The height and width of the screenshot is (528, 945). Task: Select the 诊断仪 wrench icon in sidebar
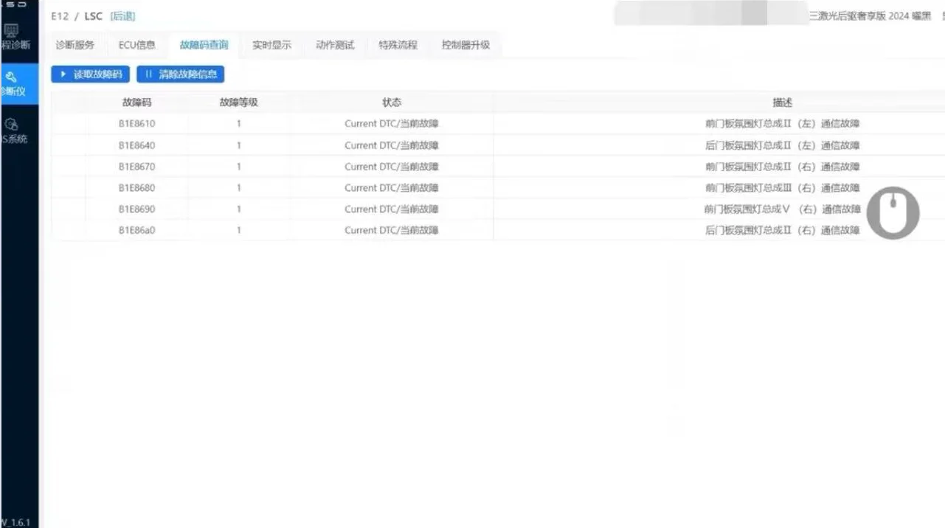click(x=11, y=77)
